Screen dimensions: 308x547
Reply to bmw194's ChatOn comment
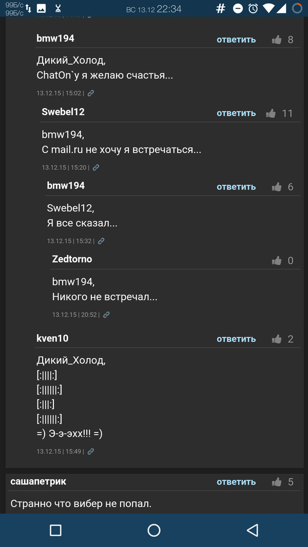tap(236, 40)
